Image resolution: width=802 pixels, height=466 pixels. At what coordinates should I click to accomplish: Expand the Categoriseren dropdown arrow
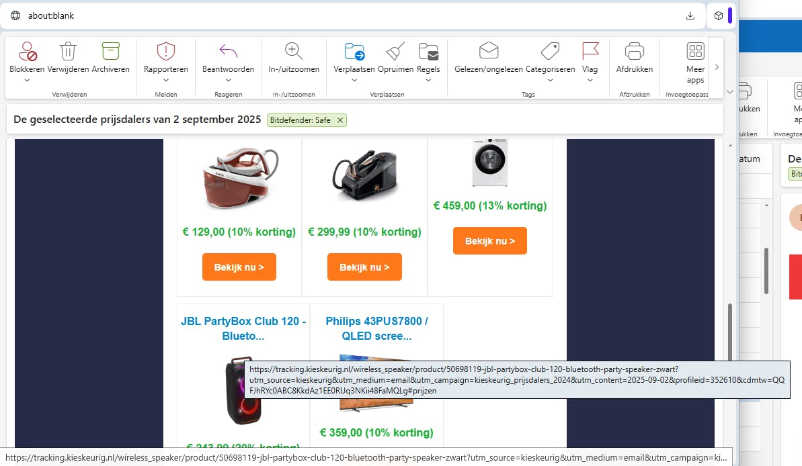tap(551, 80)
